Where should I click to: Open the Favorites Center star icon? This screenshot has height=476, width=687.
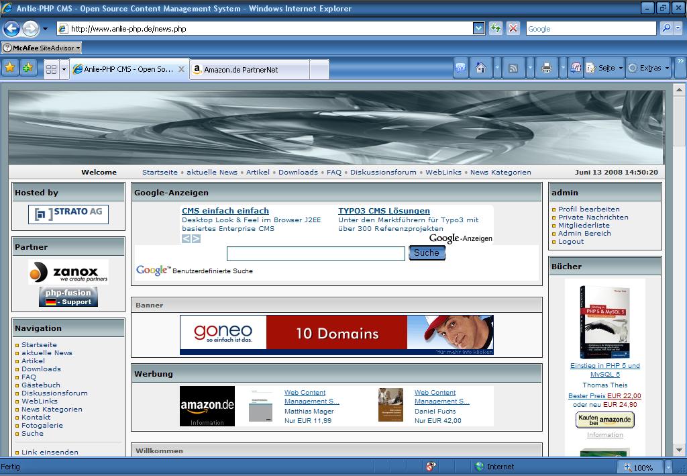[10, 68]
